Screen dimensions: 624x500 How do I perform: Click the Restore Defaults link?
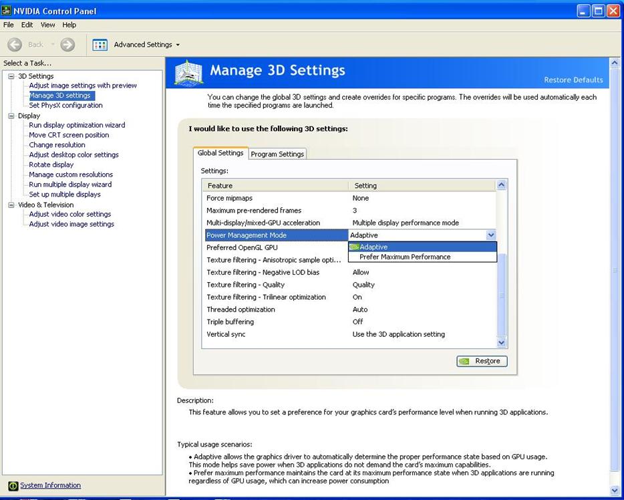coord(573,80)
